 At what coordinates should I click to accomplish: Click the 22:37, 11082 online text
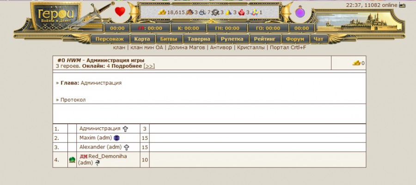pos(372,5)
